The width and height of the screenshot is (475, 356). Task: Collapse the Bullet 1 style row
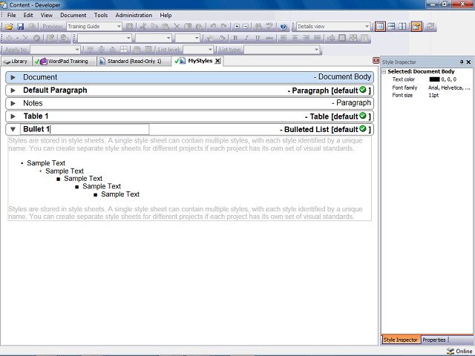coord(13,130)
